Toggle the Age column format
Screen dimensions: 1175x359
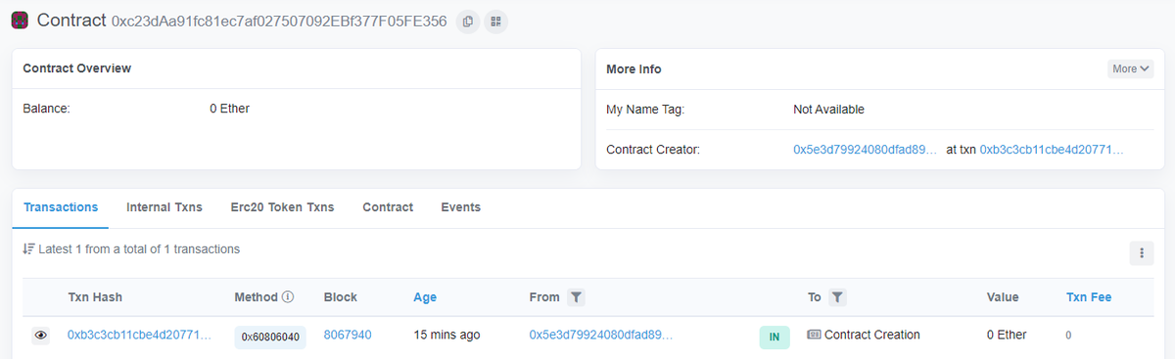425,296
